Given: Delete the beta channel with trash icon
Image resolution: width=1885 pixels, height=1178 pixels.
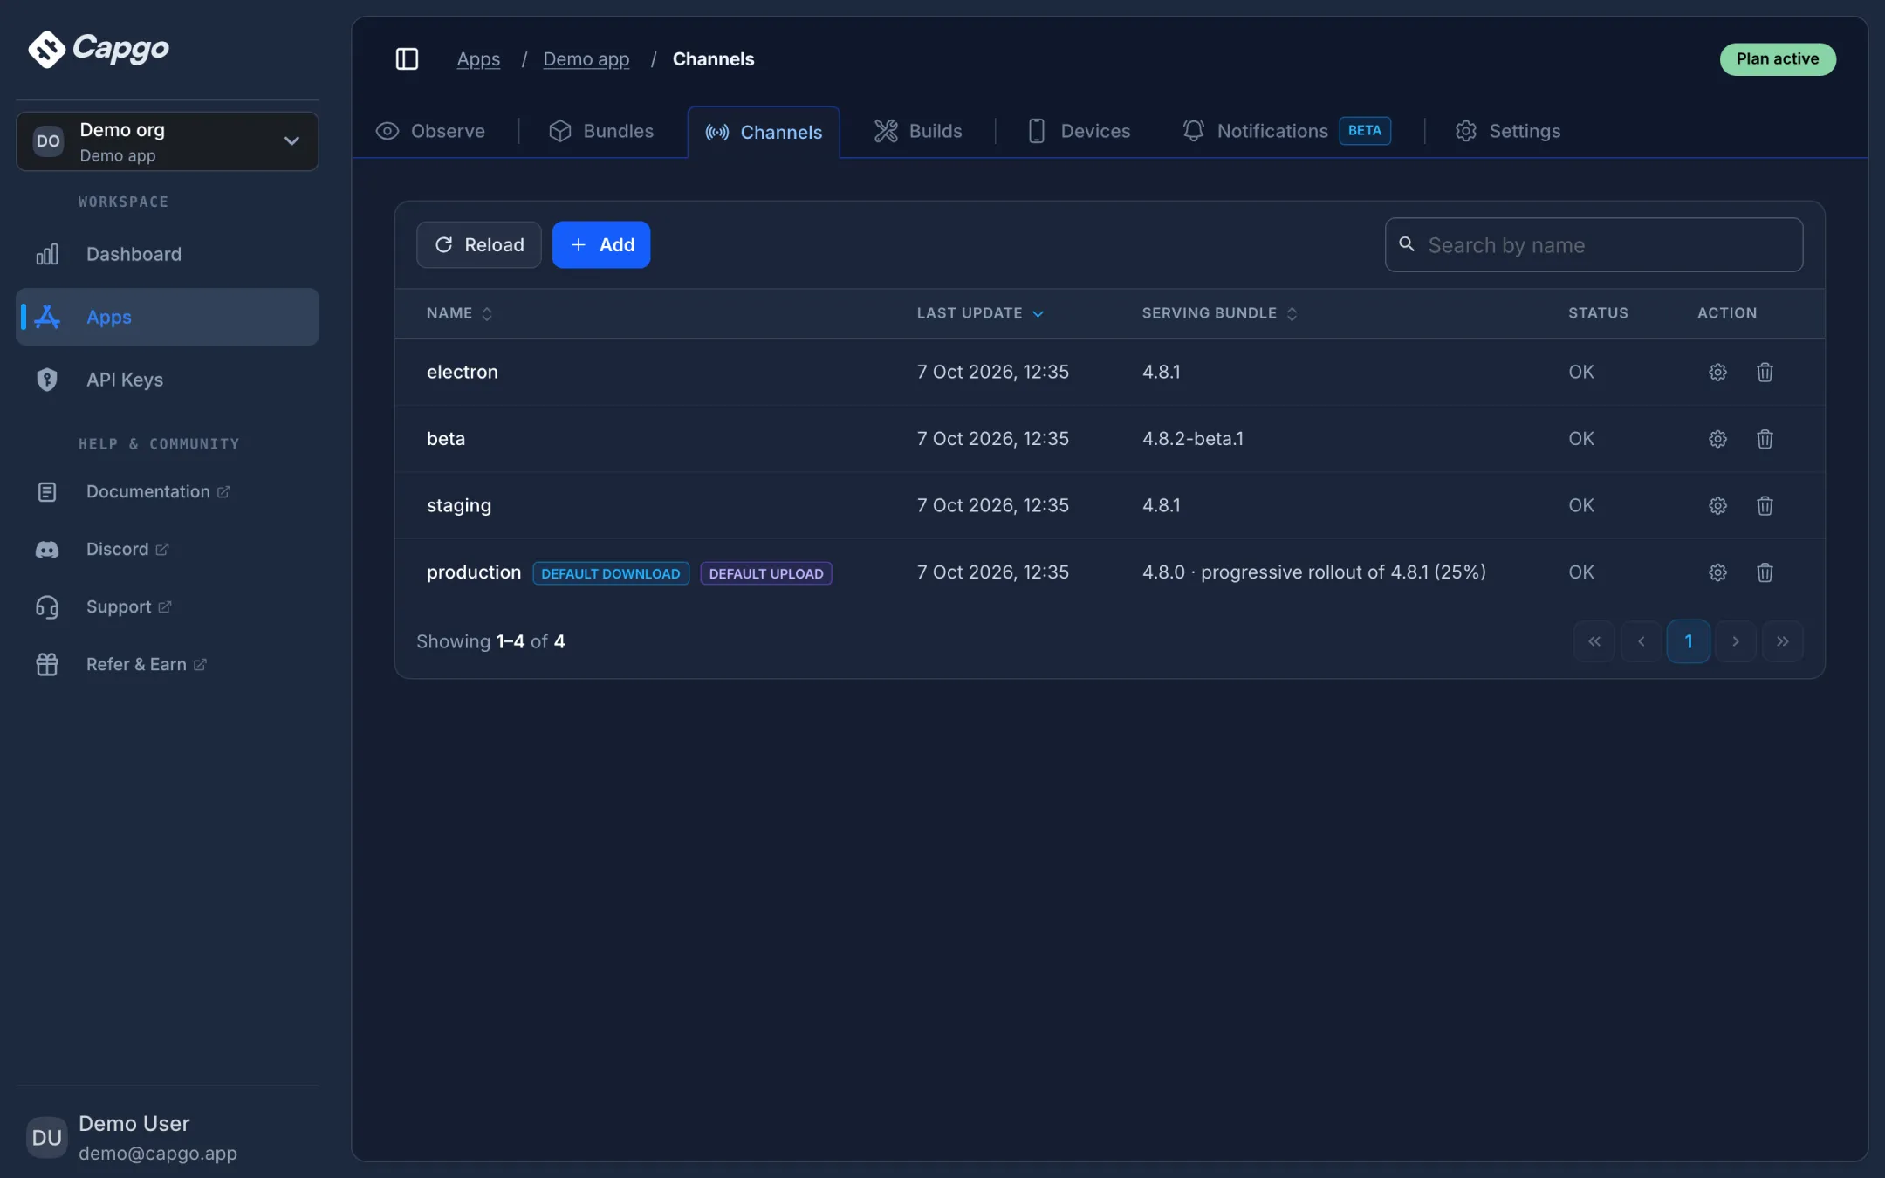Looking at the screenshot, I should pos(1765,439).
